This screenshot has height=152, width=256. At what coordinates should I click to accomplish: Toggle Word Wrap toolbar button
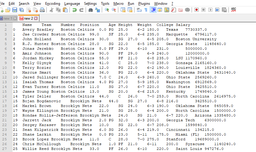[x=139, y=10]
